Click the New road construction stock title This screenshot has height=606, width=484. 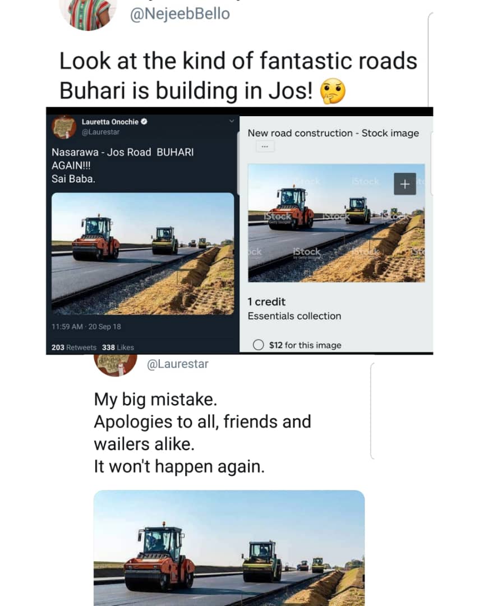pos(333,134)
